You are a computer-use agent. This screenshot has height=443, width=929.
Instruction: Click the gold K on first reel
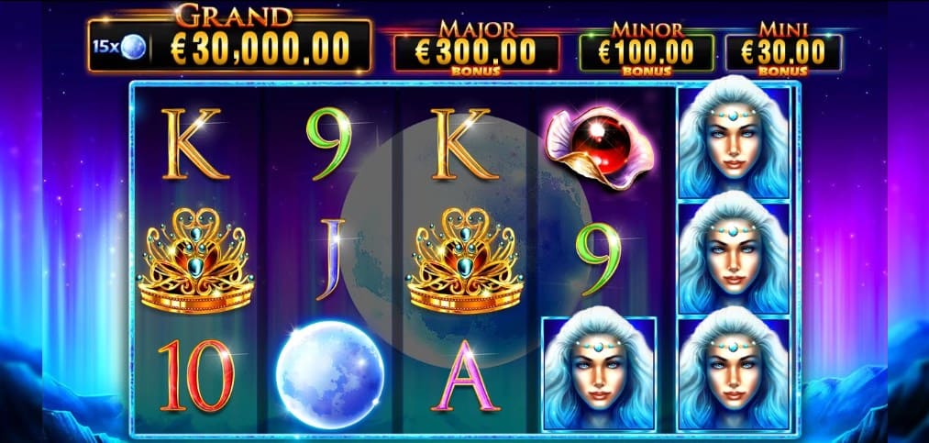(195, 144)
